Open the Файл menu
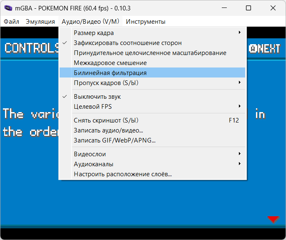 pos(11,22)
